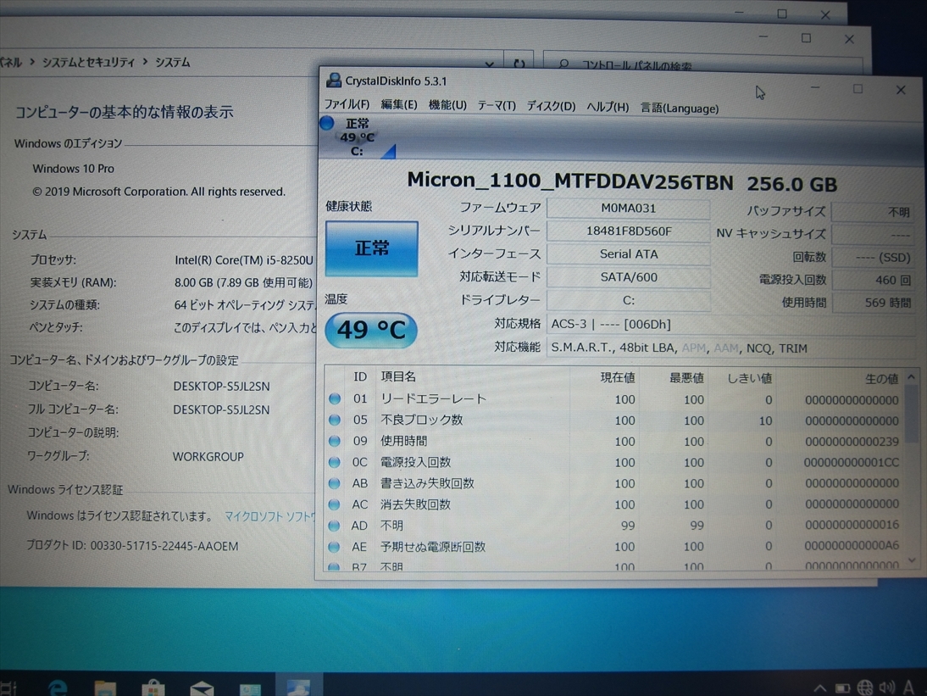This screenshot has width=927, height=696.
Task: Click the 現在値 column header
Action: tap(617, 378)
